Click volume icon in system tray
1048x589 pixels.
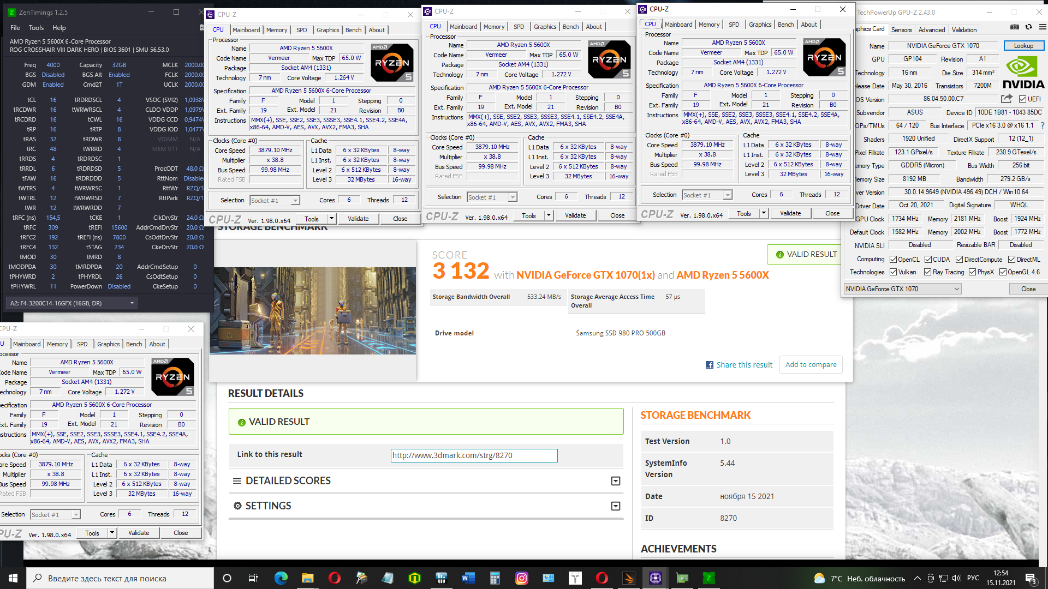point(956,578)
